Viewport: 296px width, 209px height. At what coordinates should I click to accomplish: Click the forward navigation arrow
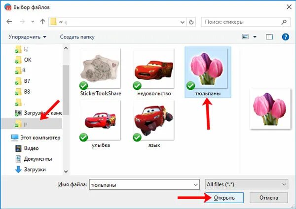click(x=22, y=22)
